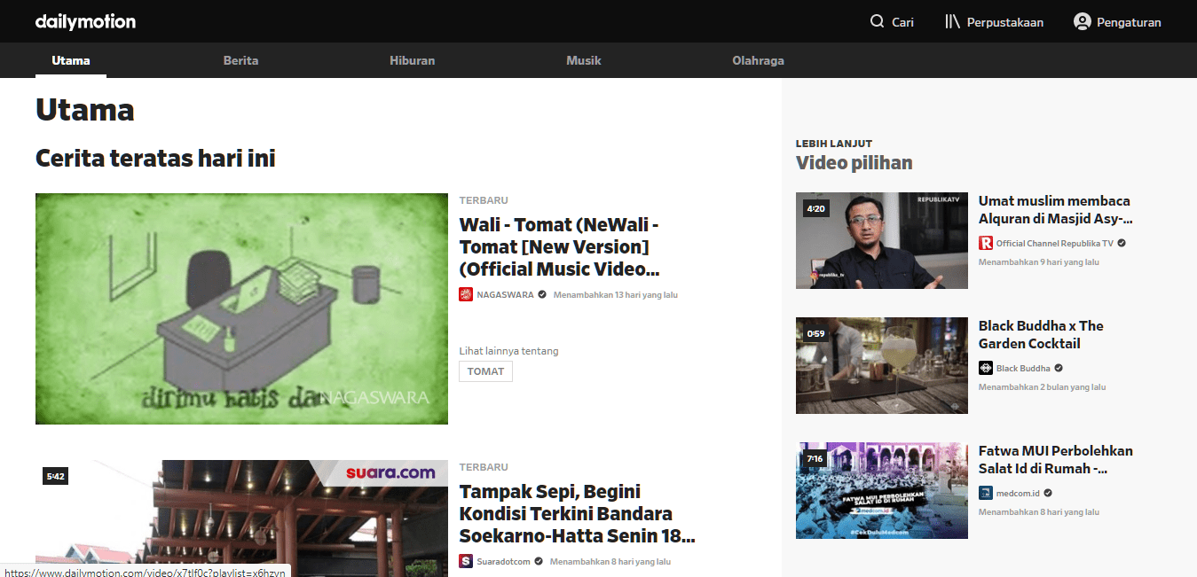Switch to the Berita tab
The width and height of the screenshot is (1197, 577).
240,60
